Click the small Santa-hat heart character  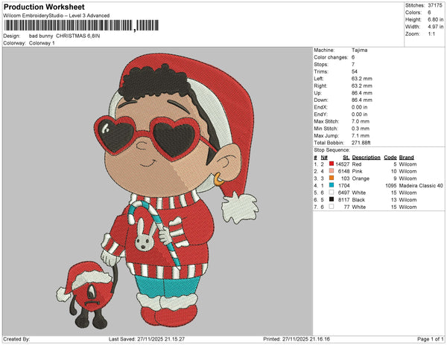[x=94, y=293]
